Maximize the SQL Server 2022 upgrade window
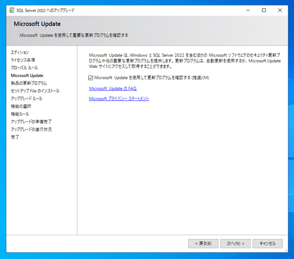 264,10
